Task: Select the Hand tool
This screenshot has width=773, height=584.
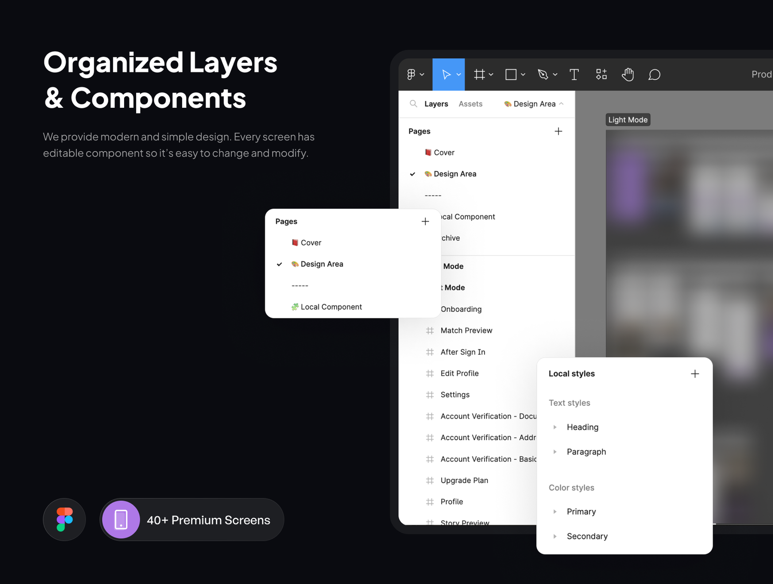Action: point(628,74)
